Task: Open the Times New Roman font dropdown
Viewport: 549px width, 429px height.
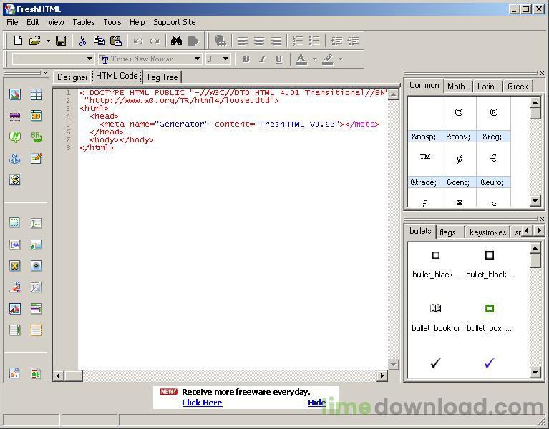Action: tap(198, 59)
